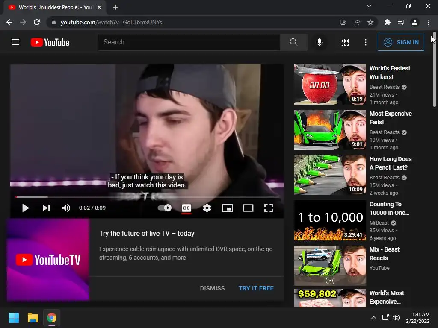Dismiss the YouTube TV promotion
The height and width of the screenshot is (328, 438).
(x=212, y=288)
